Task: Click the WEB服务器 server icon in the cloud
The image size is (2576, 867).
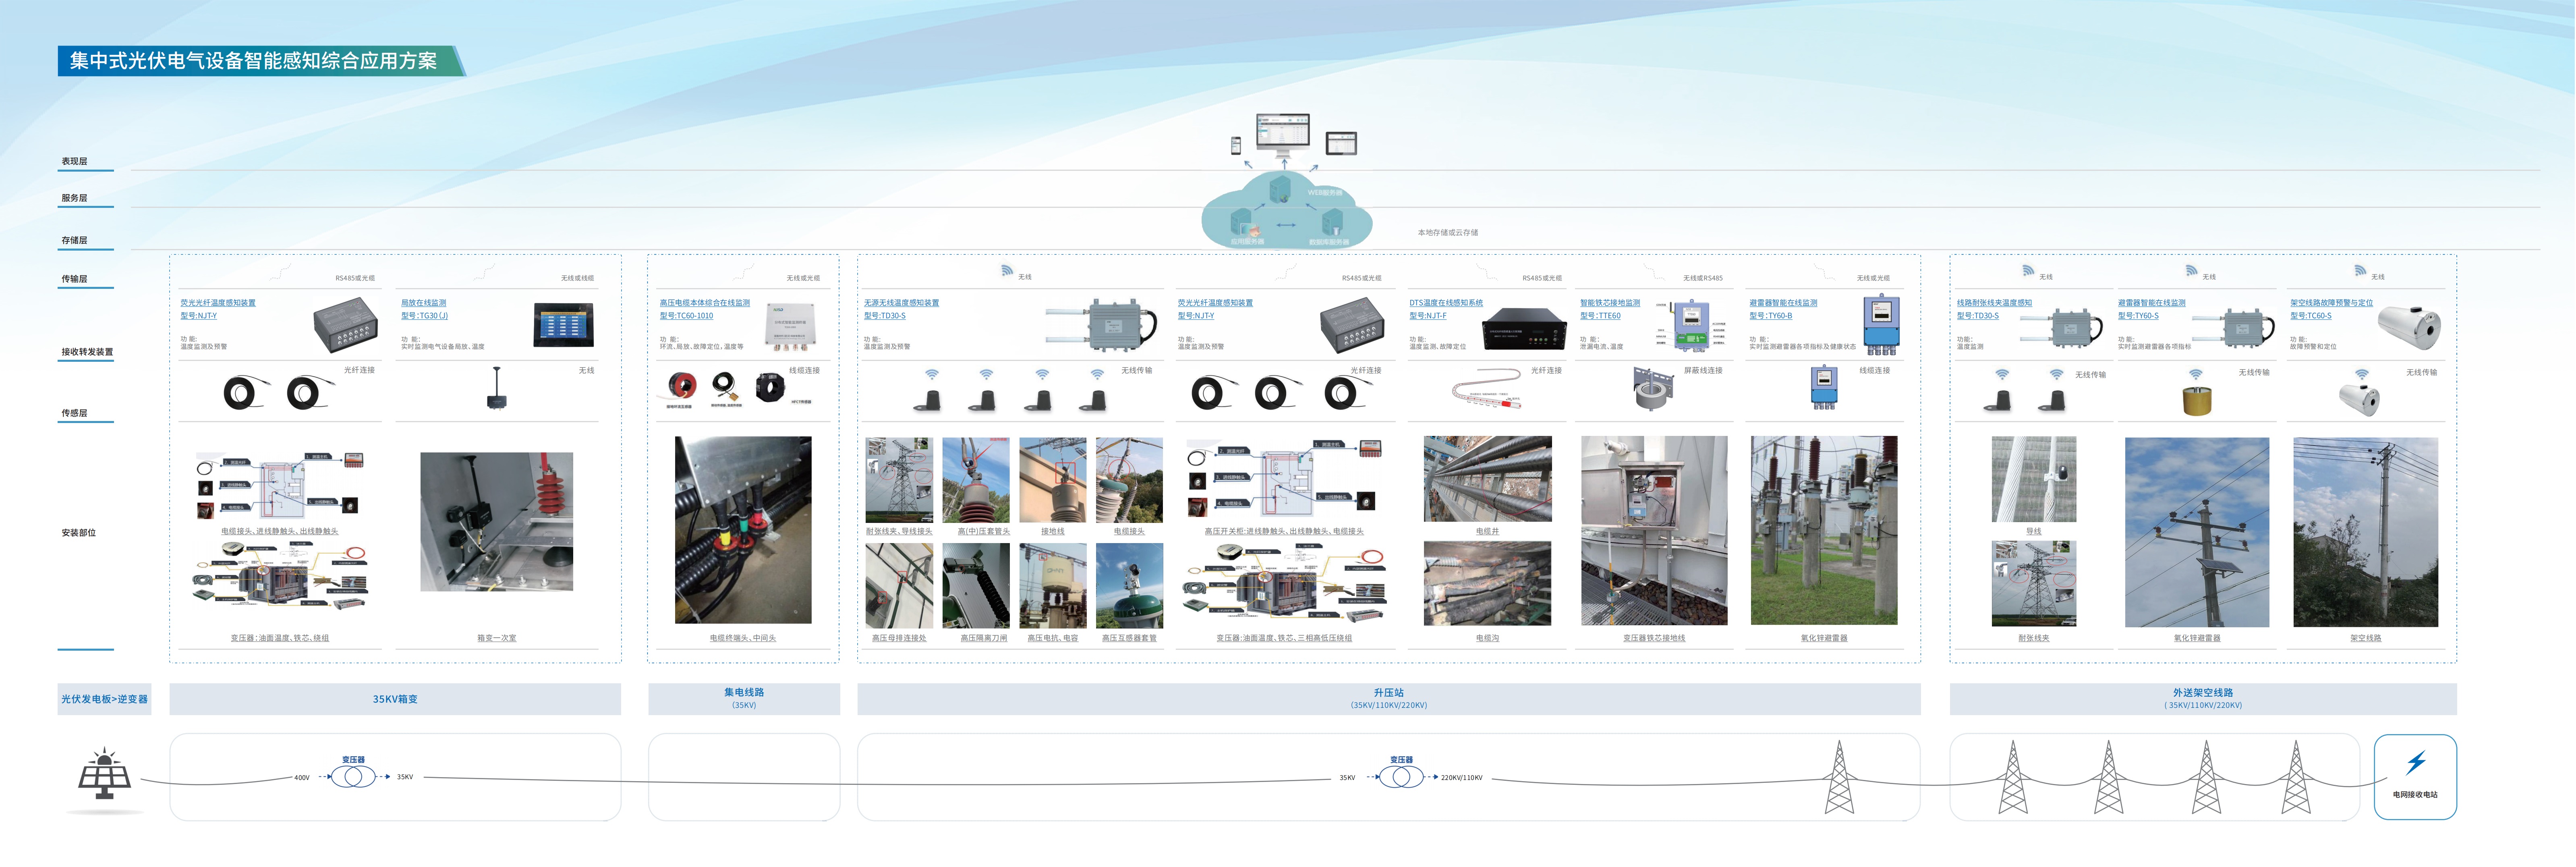Action: coord(1280,188)
